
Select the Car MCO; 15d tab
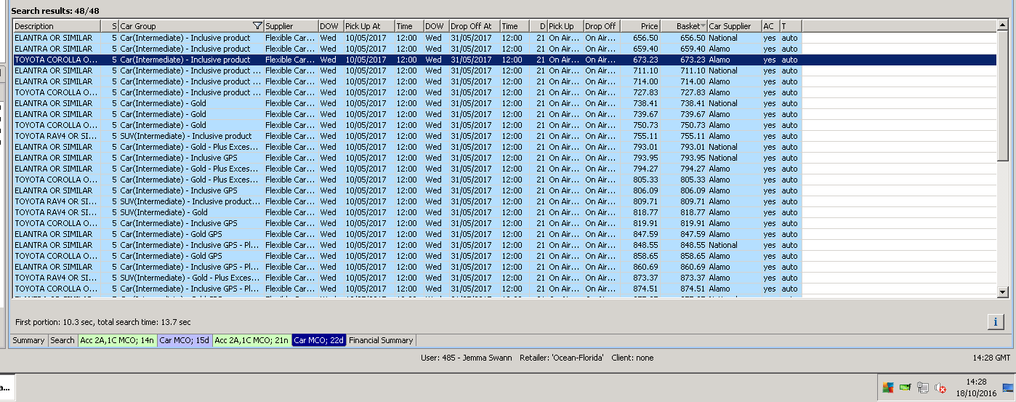(x=185, y=340)
